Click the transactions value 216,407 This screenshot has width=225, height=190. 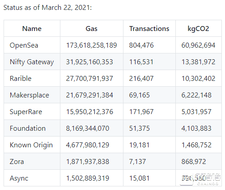pyautogui.click(x=141, y=79)
